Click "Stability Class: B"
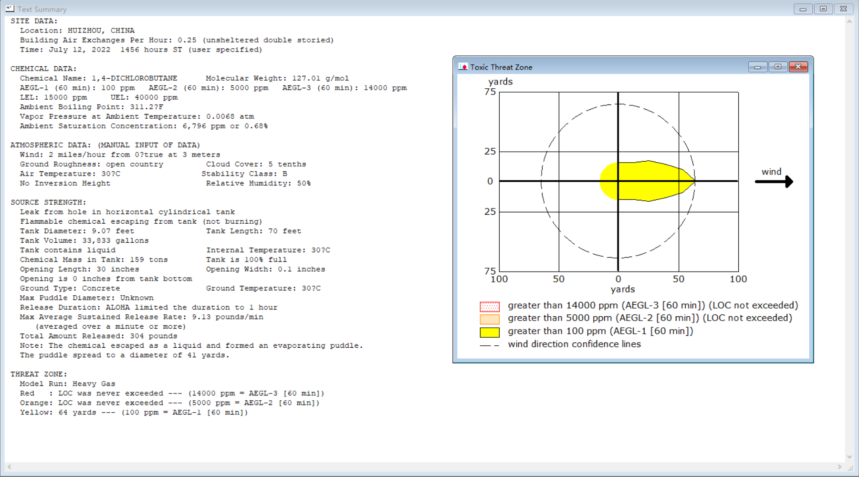 pyautogui.click(x=244, y=174)
